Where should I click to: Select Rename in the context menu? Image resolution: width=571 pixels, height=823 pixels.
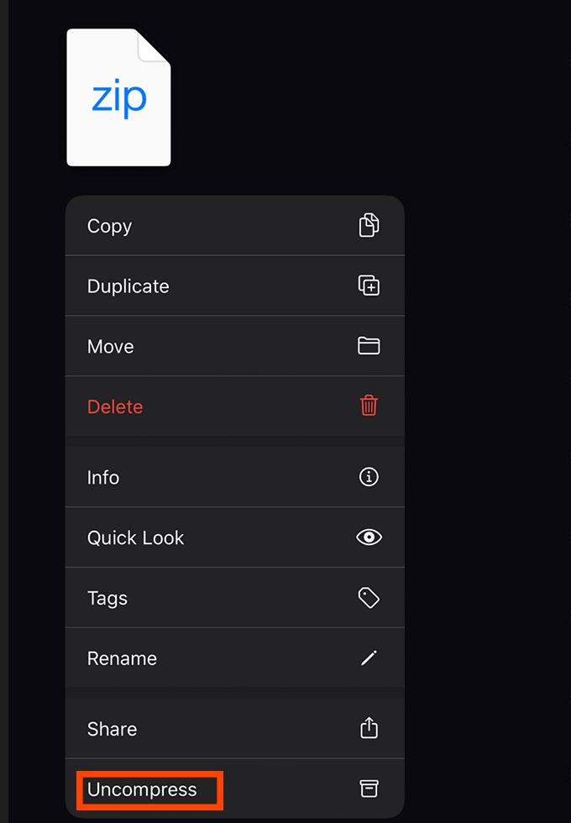coord(122,659)
